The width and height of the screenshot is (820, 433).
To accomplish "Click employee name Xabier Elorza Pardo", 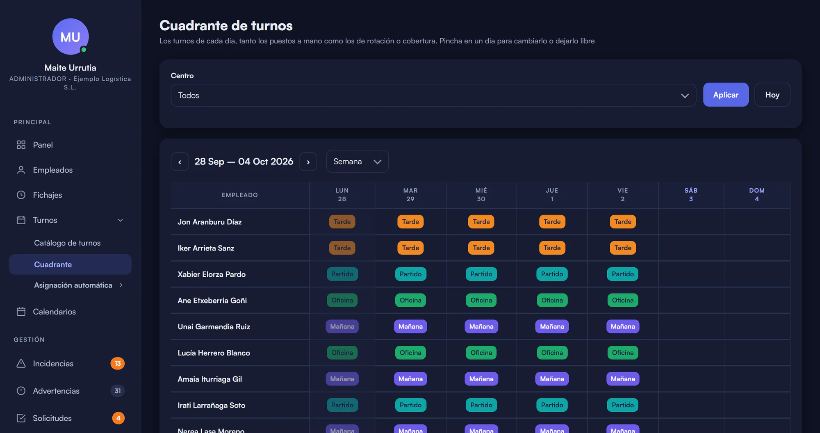I will coord(212,274).
